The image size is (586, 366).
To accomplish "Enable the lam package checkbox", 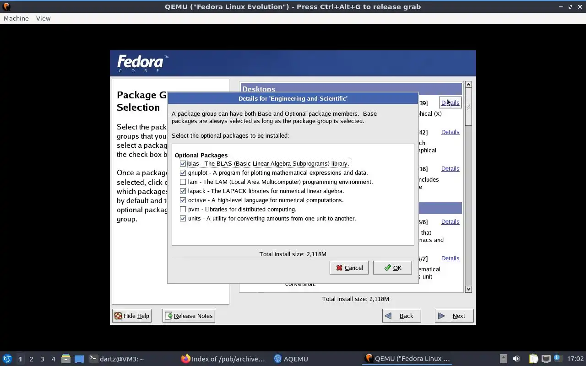I will point(183,182).
